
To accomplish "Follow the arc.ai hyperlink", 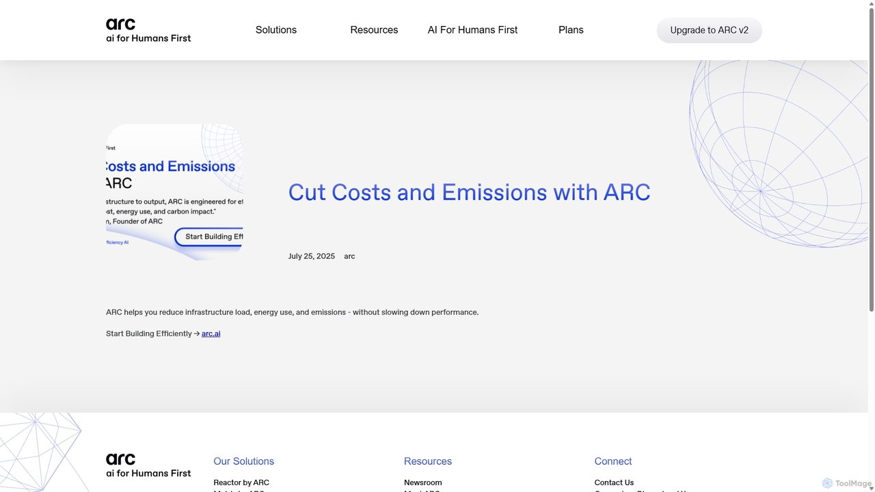I will coord(211,333).
